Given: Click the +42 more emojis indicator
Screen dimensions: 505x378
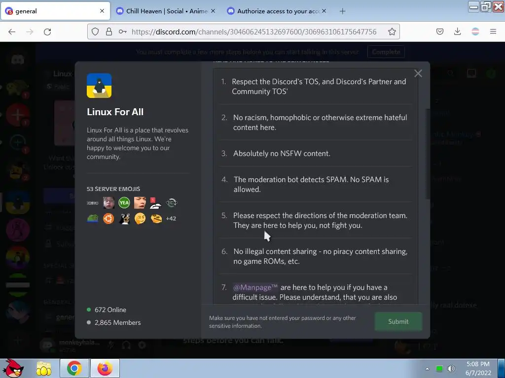Looking at the screenshot, I should [x=171, y=219].
